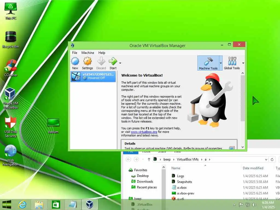
Task: Open the Windows Store taskbar icon
Action: pyautogui.click(x=56, y=205)
